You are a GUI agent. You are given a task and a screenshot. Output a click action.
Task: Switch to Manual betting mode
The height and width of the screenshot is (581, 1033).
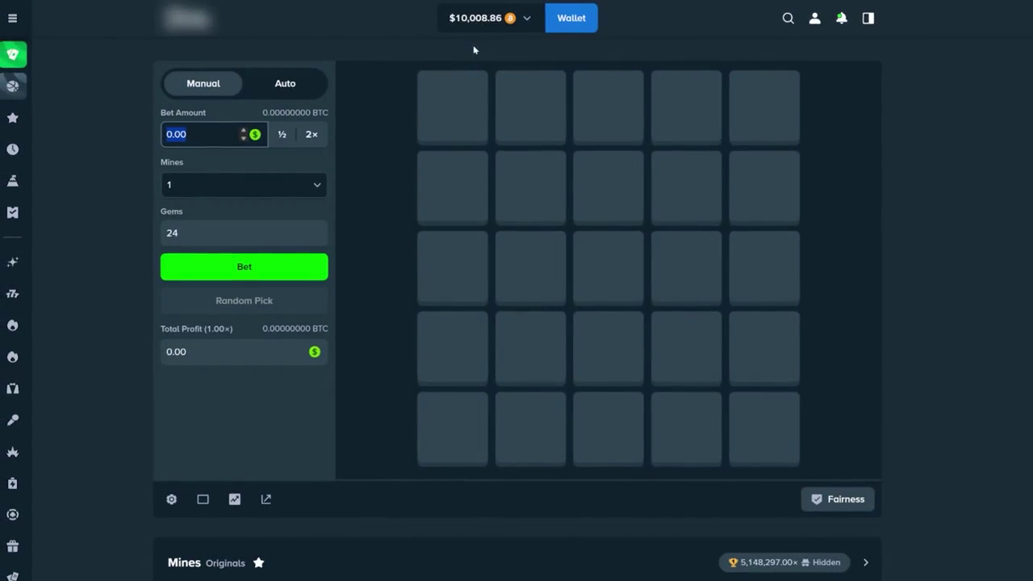[203, 83]
